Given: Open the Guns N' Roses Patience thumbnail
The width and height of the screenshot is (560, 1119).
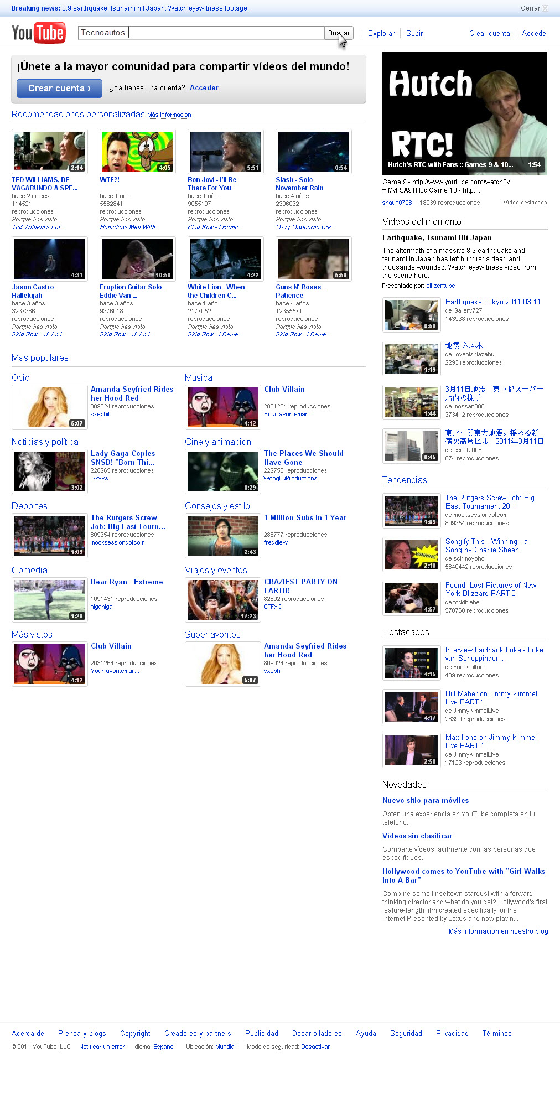Looking at the screenshot, I should [314, 259].
